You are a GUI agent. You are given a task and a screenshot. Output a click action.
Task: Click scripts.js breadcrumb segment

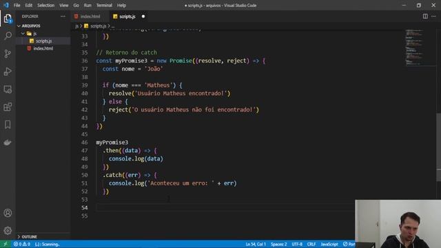[x=98, y=26]
